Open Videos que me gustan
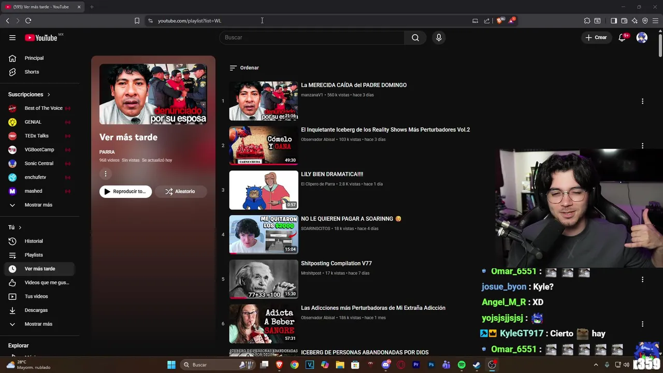 pos(39,282)
